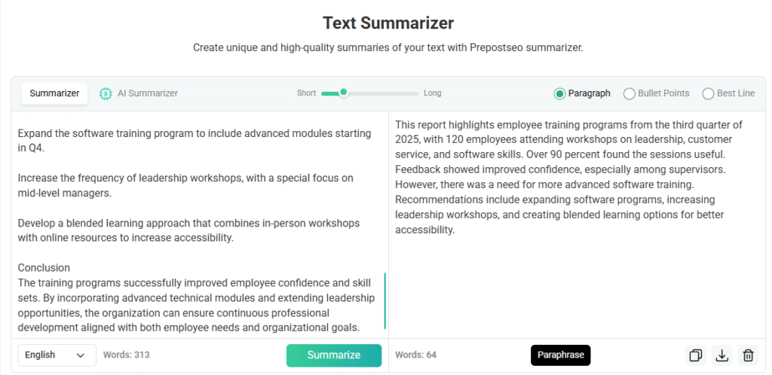Click the input Words: 313 counter
The height and width of the screenshot is (375, 772).
(x=127, y=355)
